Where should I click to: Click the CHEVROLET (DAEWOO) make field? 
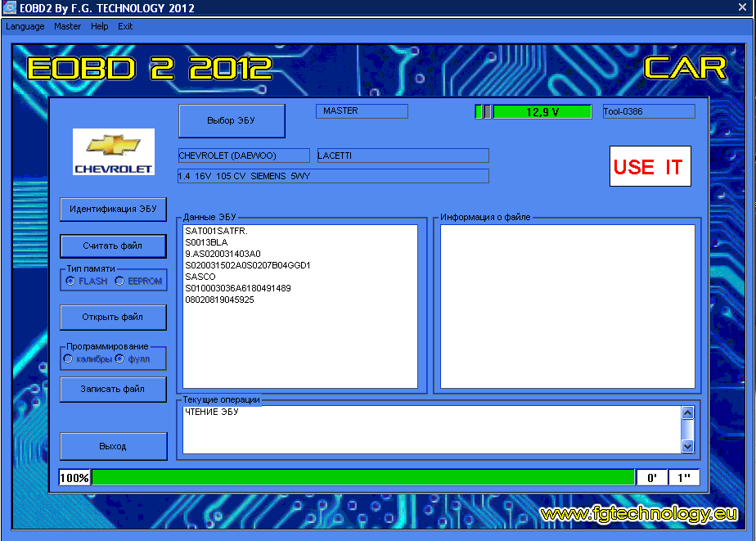tap(244, 156)
